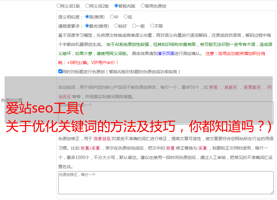Select the 同义词1版 radio option

(x=58, y=6)
